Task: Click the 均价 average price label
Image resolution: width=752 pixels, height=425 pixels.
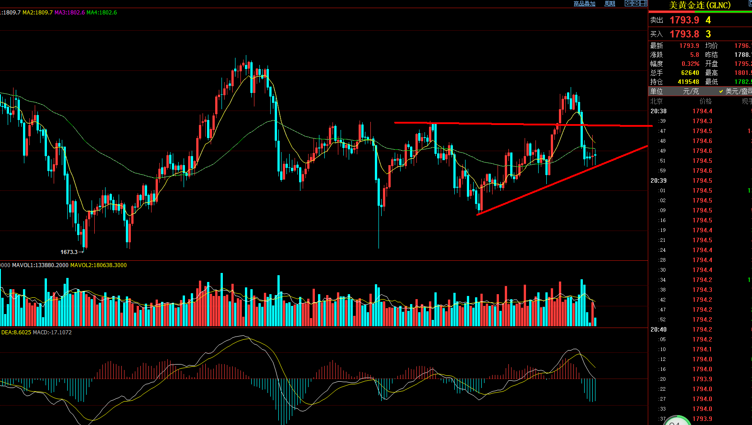Action: [x=711, y=46]
